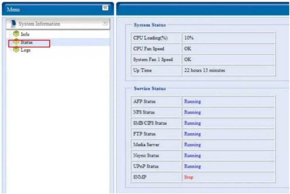Viewport: 290px width, 194px height.
Task: Open the Info menu entry
Action: pyautogui.click(x=25, y=34)
